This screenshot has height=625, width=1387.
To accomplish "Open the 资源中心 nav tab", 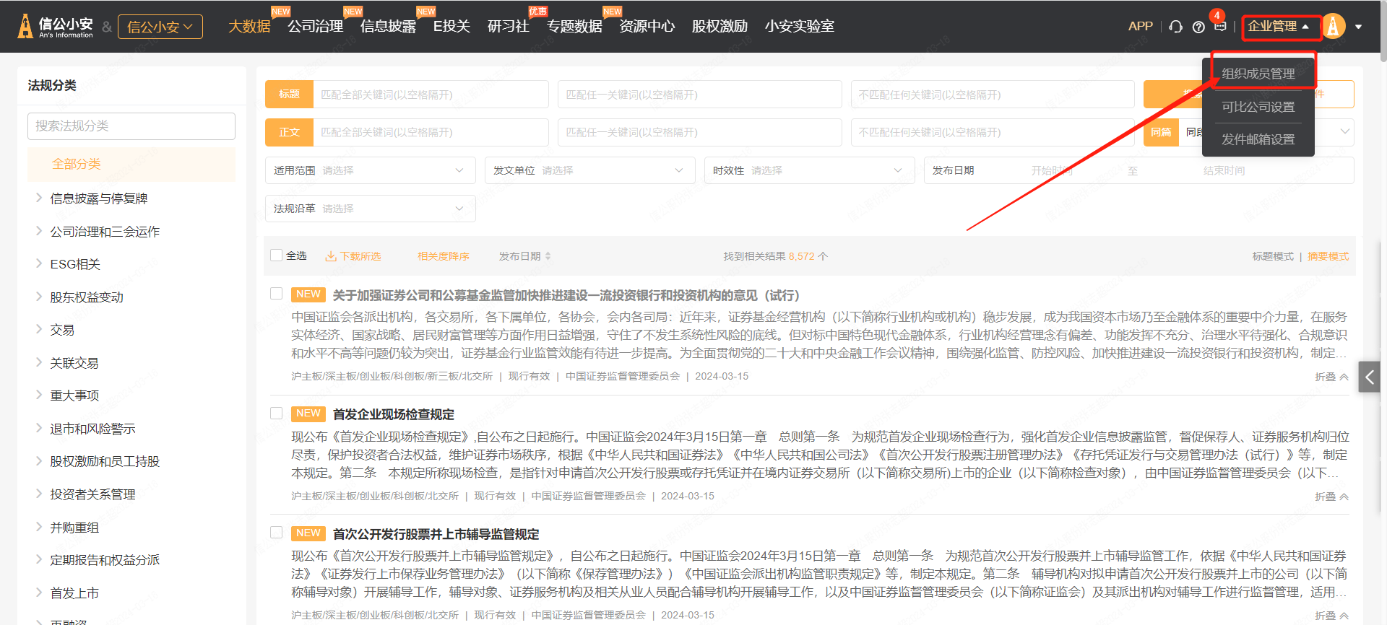I will point(647,27).
